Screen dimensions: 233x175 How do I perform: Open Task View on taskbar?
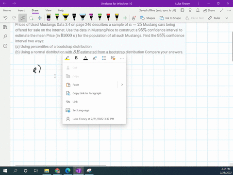coord(36,171)
